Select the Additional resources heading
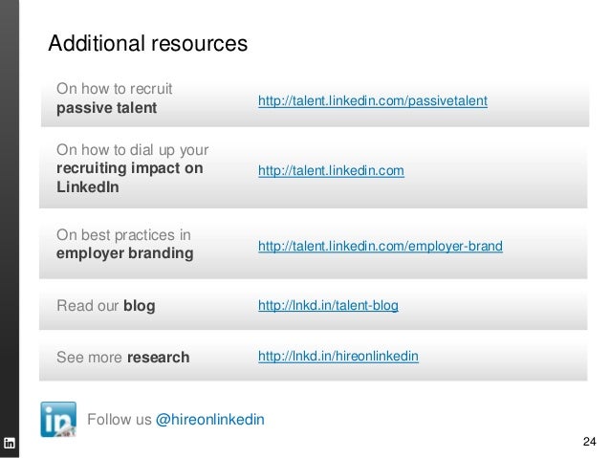The height and width of the screenshot is (458, 610). pyautogui.click(x=148, y=43)
